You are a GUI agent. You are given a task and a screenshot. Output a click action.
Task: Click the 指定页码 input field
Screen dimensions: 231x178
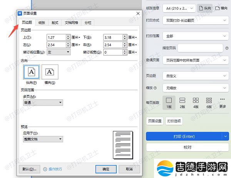coord(200,48)
